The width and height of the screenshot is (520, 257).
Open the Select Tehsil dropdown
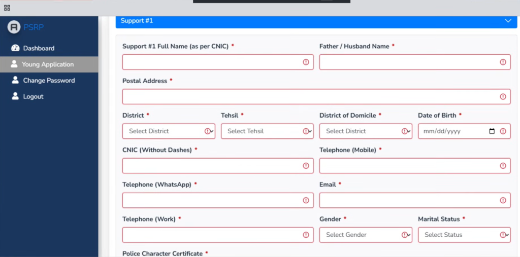click(267, 131)
